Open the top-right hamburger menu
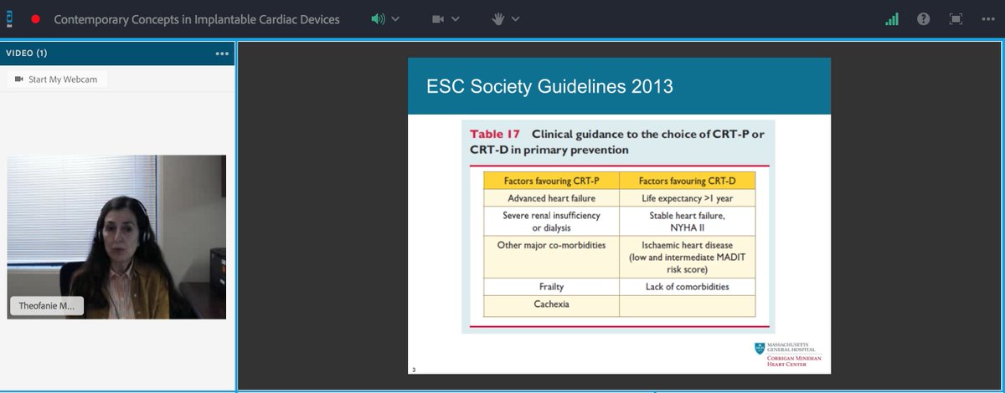 tap(987, 18)
